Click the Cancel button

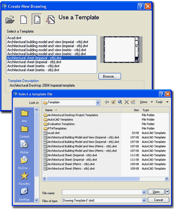click(x=159, y=200)
